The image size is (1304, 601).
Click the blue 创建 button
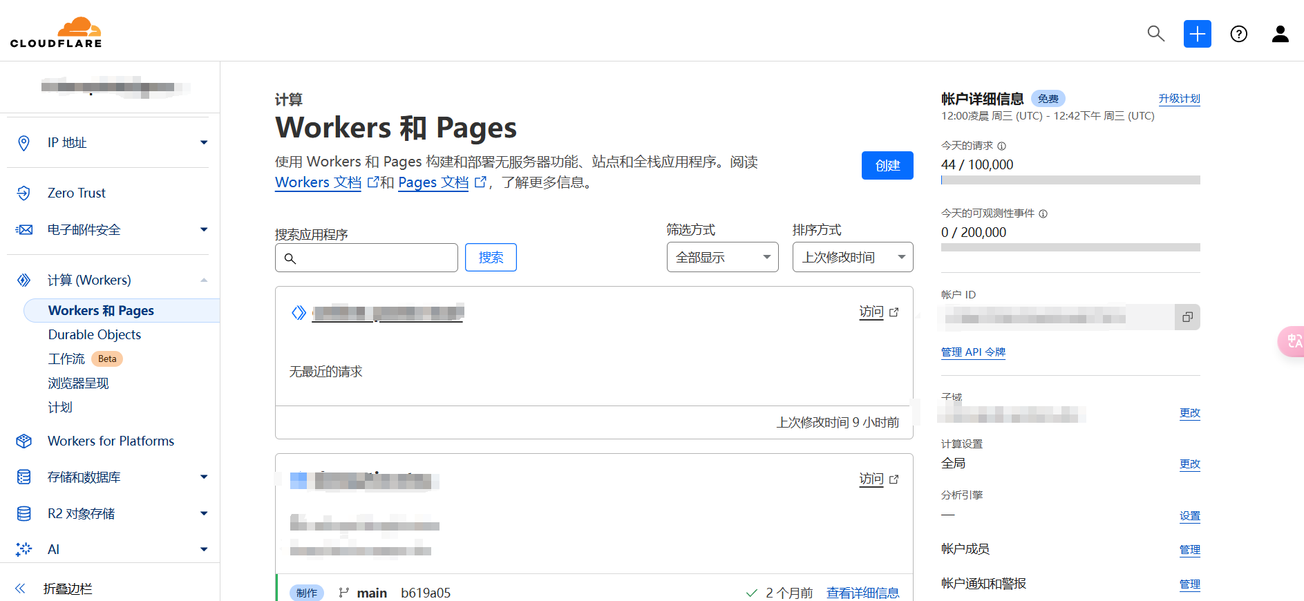(x=887, y=166)
